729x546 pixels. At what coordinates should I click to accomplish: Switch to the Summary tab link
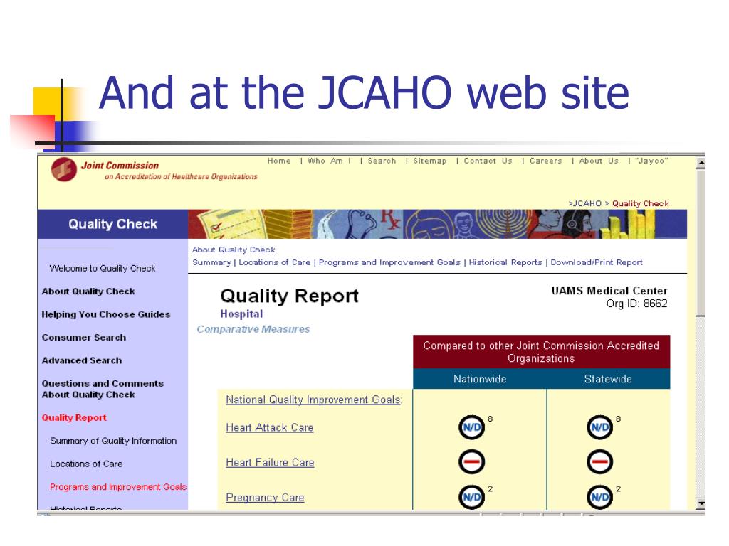(211, 262)
